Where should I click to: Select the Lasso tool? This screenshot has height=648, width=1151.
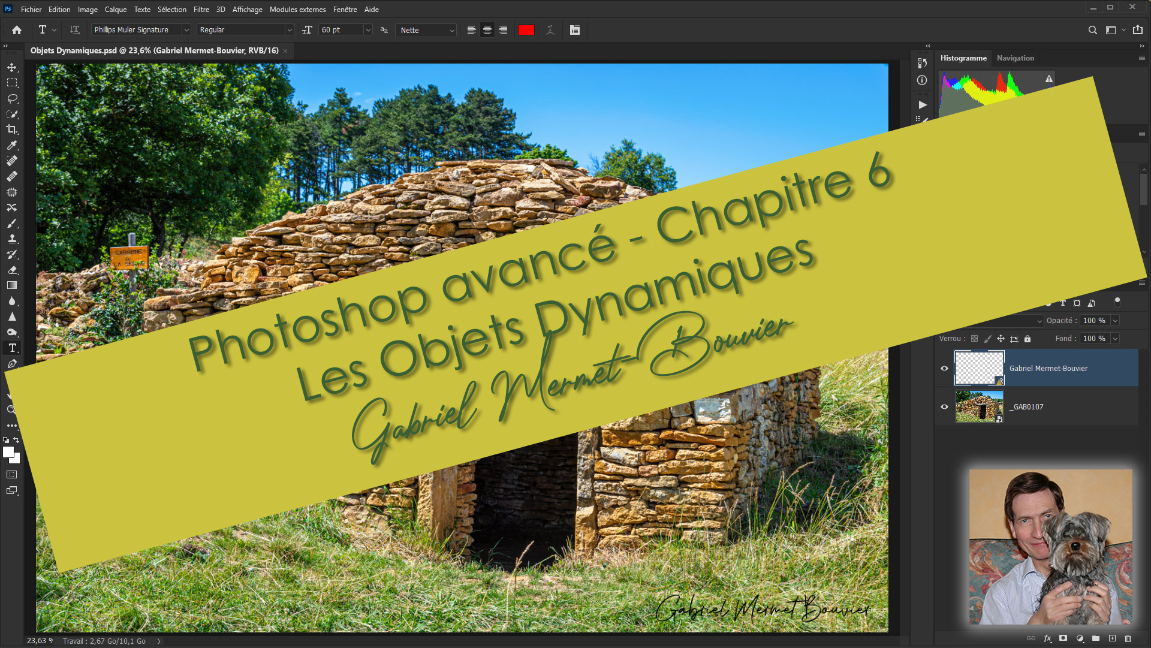12,98
